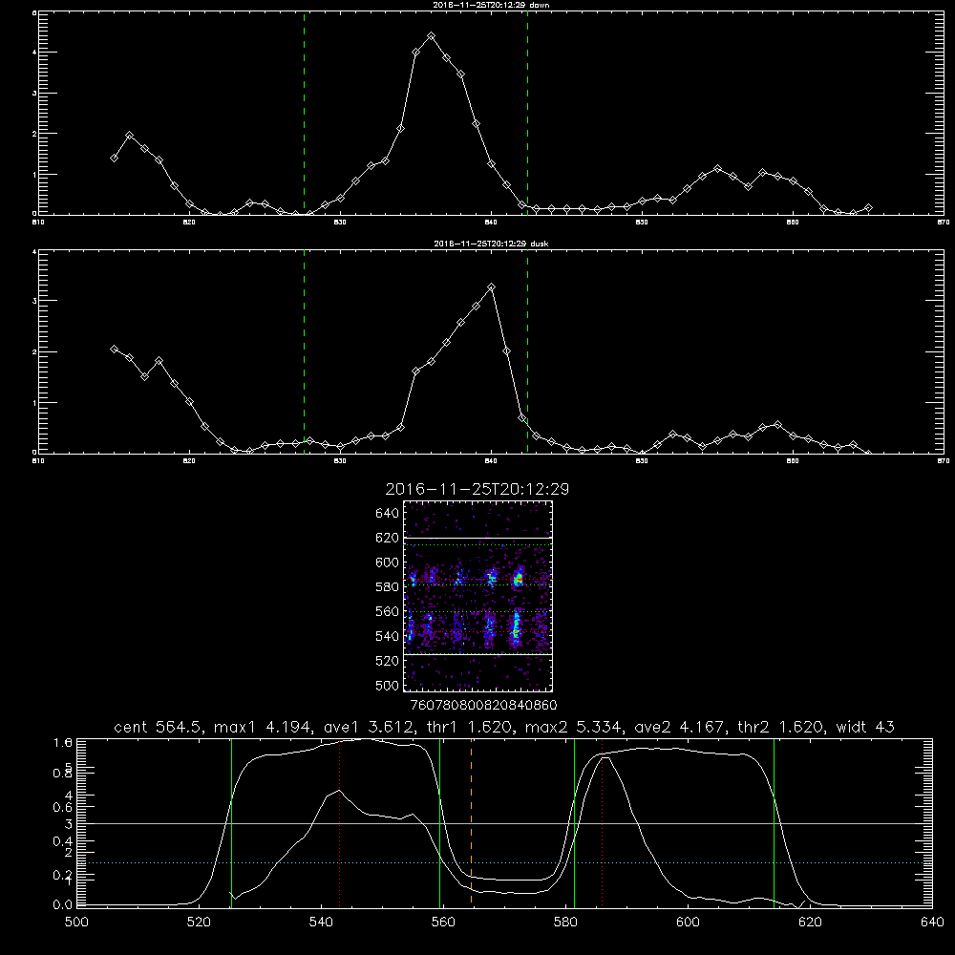Click the '600' label on heatmap y-axis
955x955 pixels.
click(x=387, y=562)
